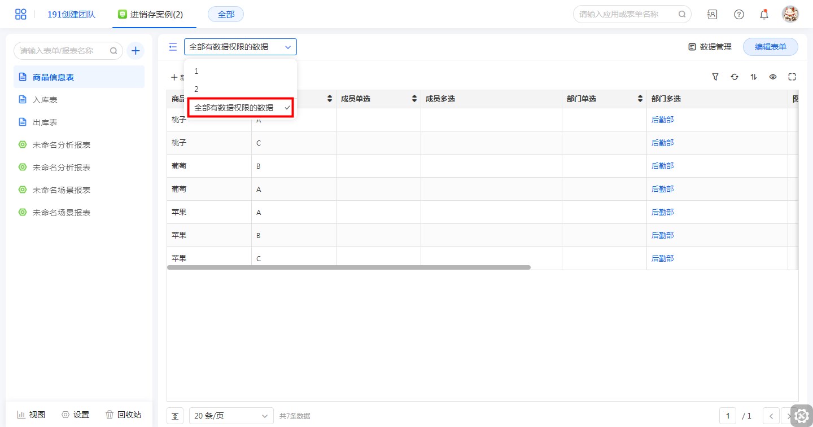Open help question mark icon

tap(738, 15)
